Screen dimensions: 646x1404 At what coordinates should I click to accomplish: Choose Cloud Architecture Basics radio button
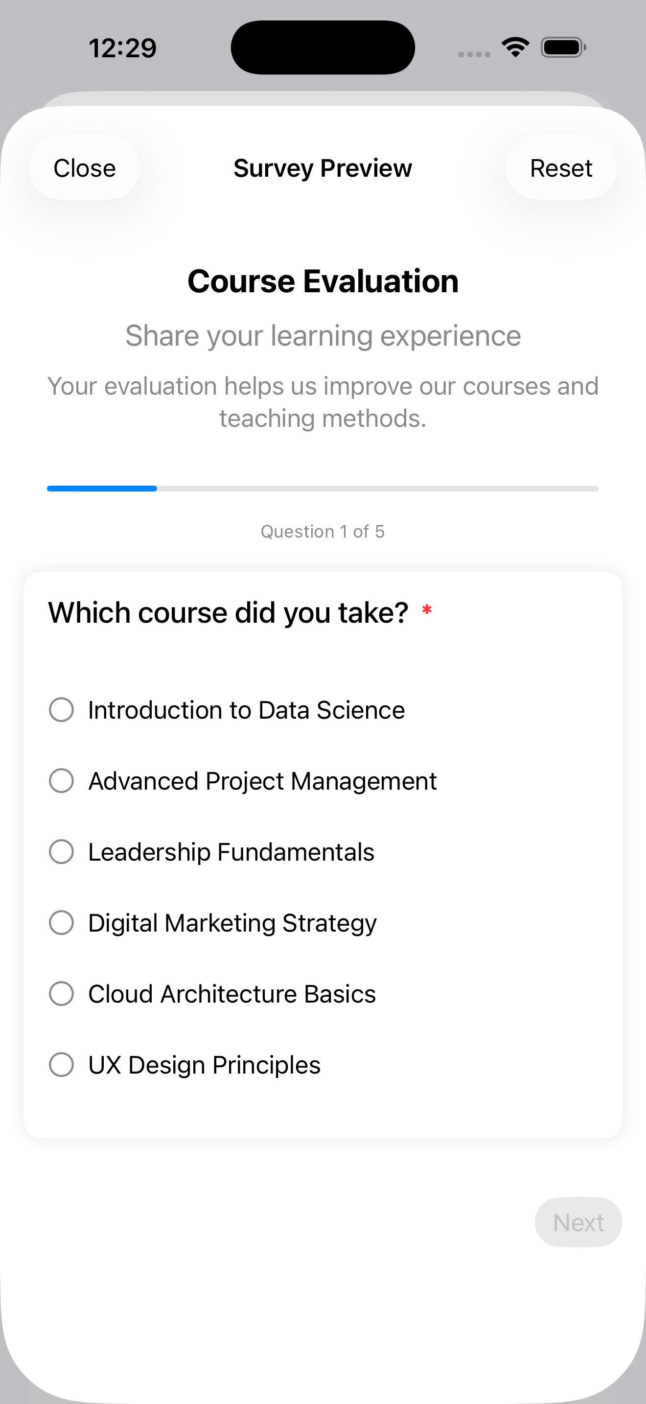(62, 993)
